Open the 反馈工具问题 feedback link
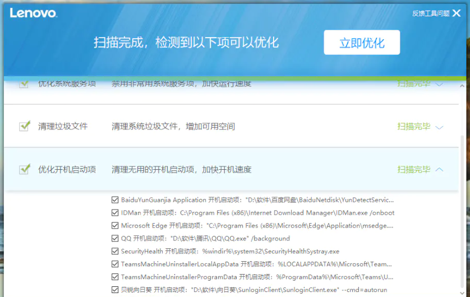 431,13
